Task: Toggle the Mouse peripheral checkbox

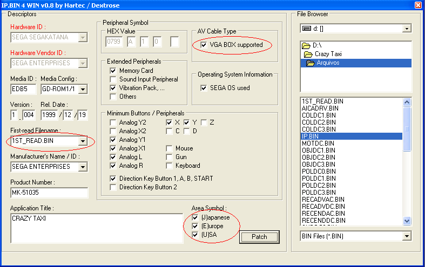Action: (169, 148)
